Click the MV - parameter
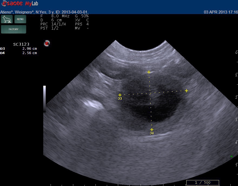238x186 pixels. tap(82, 28)
